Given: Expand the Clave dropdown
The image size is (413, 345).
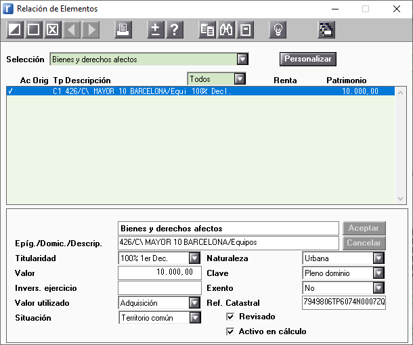Looking at the screenshot, I should coord(378,273).
